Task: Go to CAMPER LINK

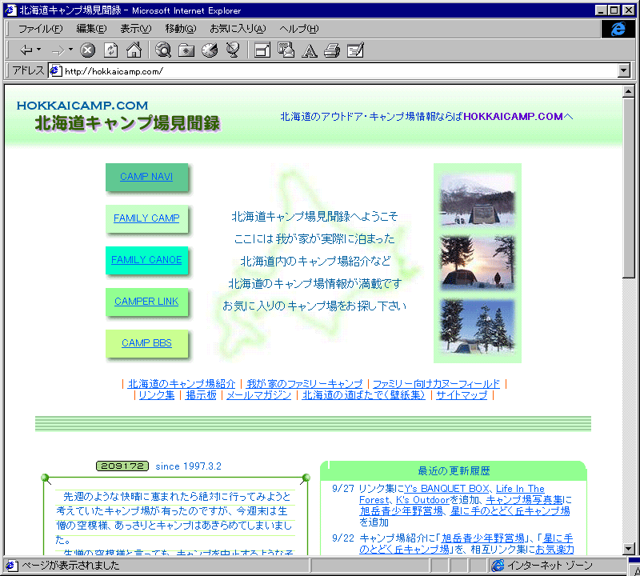Action: [x=146, y=302]
